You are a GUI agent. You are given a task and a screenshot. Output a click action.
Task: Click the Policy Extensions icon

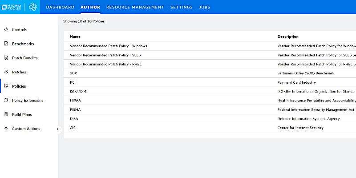tap(6, 100)
